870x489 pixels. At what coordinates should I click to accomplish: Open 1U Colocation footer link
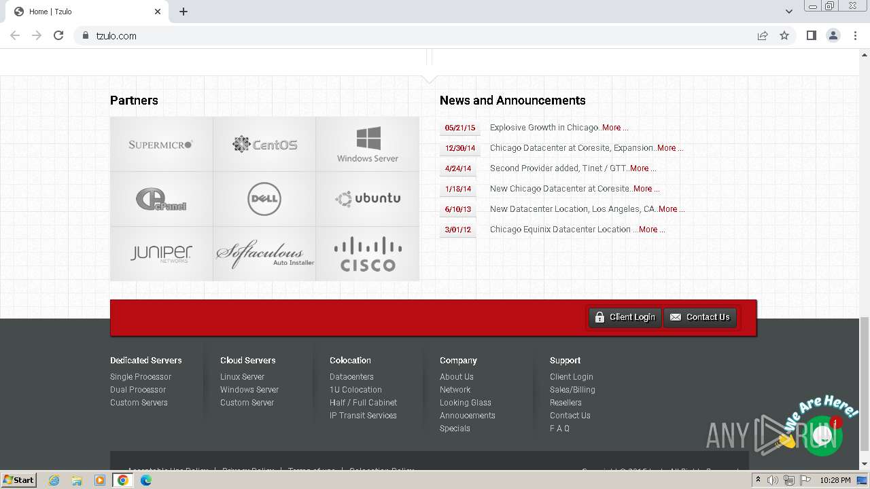[x=355, y=390]
